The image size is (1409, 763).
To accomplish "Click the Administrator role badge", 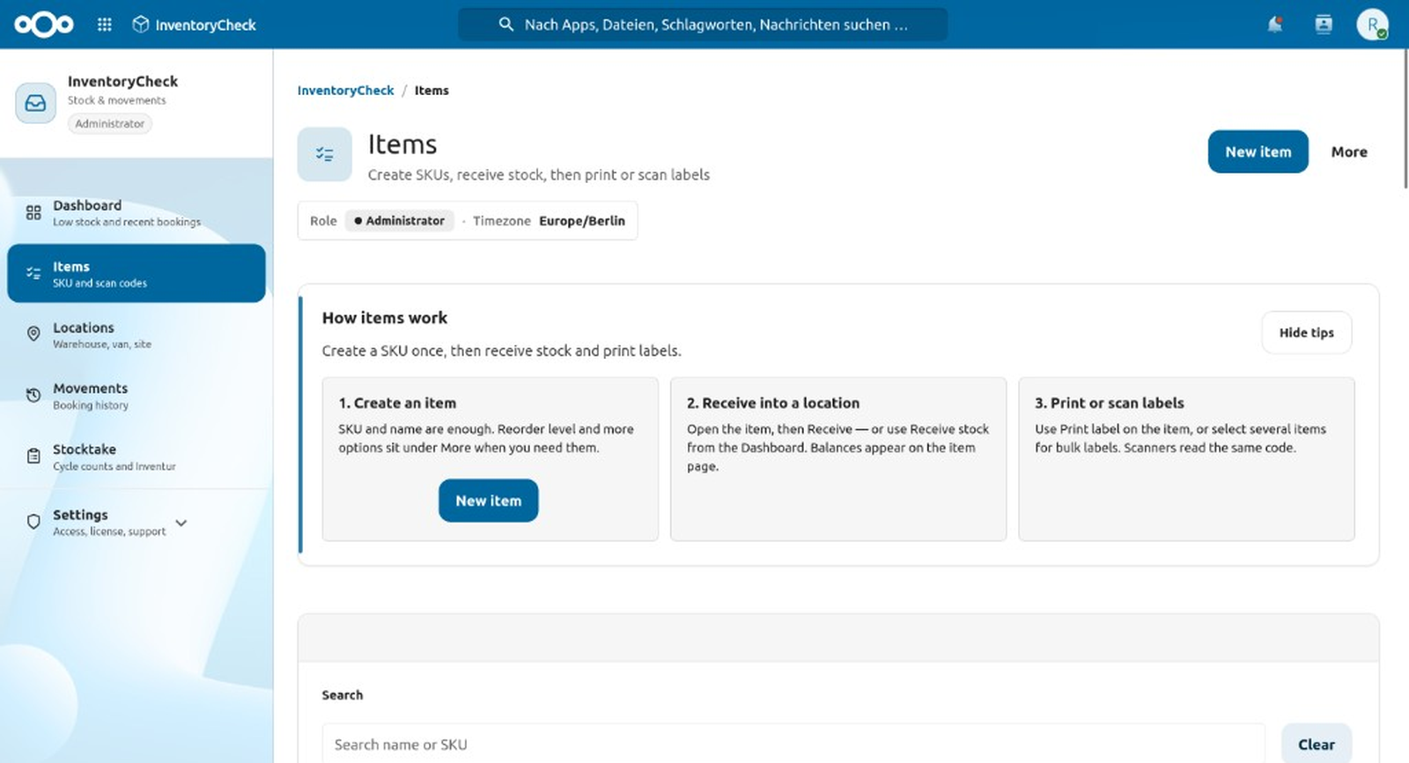I will point(399,221).
